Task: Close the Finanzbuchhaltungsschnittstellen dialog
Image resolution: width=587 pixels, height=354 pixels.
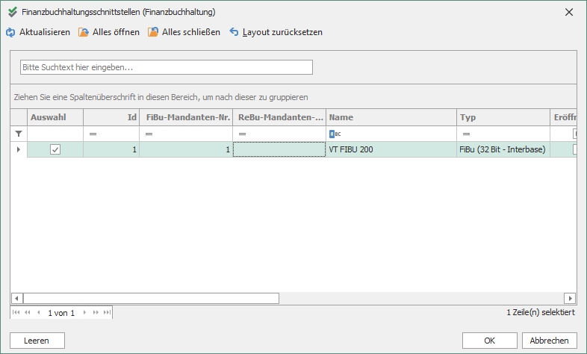Action: click(x=569, y=12)
